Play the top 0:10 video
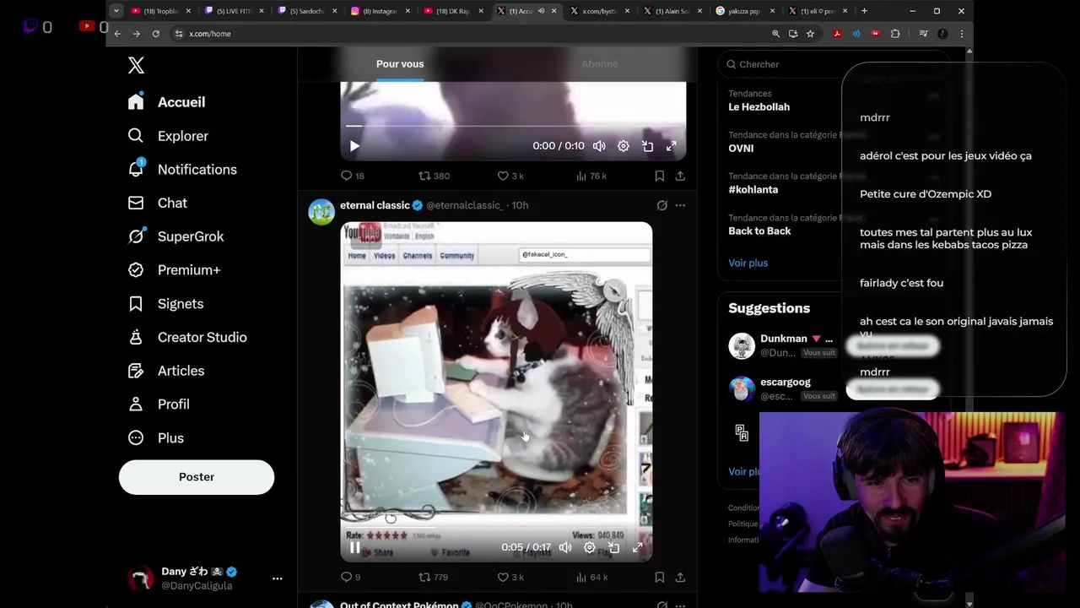 coord(354,146)
